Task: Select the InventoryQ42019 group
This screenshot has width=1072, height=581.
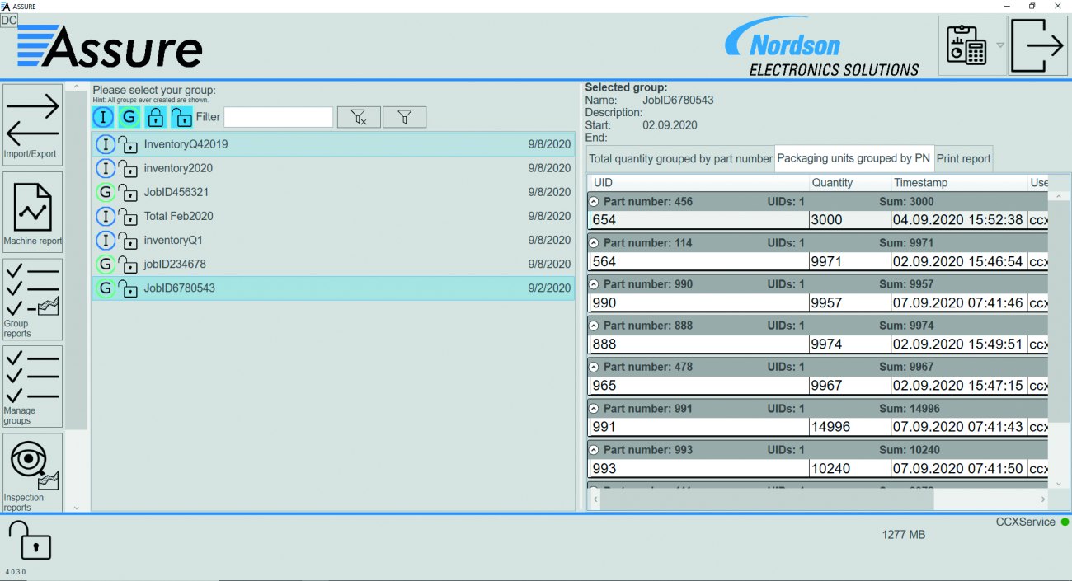Action: [x=333, y=144]
